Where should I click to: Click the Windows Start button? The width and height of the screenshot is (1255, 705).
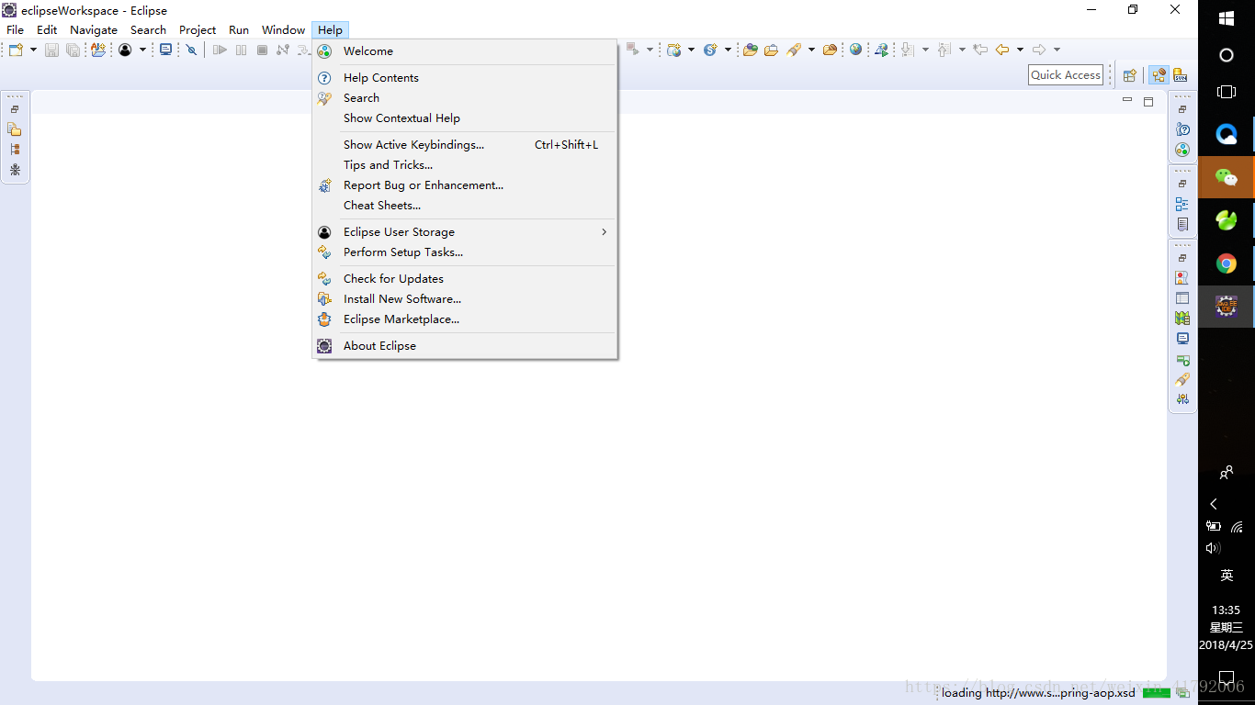pos(1227,18)
